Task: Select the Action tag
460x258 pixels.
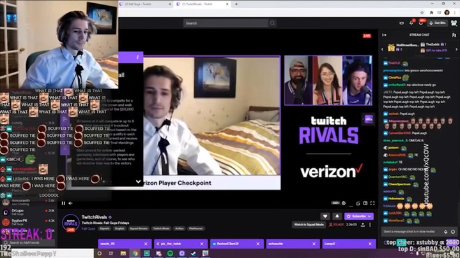Action: coord(180,229)
